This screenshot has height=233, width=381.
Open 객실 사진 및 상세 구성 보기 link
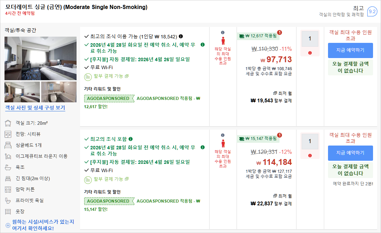click(35, 108)
